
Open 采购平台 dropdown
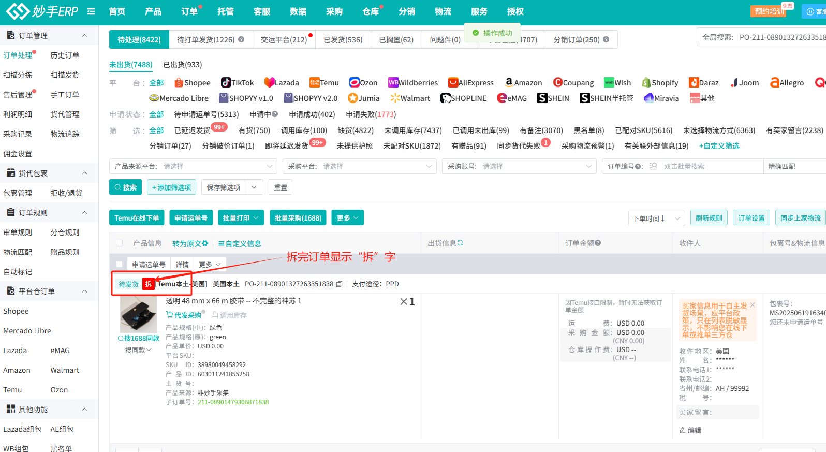pyautogui.click(x=360, y=166)
